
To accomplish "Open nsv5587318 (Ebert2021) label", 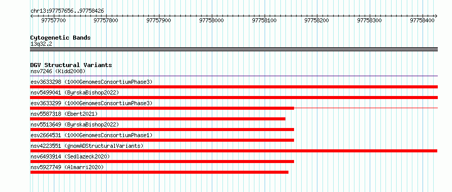I will (x=64, y=114).
